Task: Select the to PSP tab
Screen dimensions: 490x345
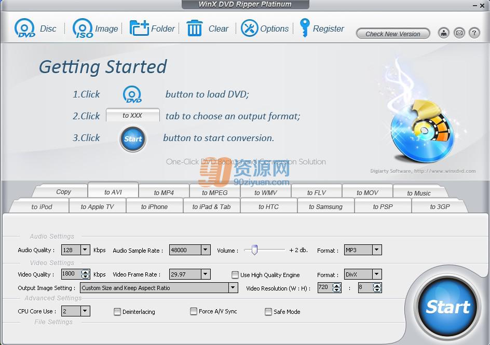Action: 383,206
